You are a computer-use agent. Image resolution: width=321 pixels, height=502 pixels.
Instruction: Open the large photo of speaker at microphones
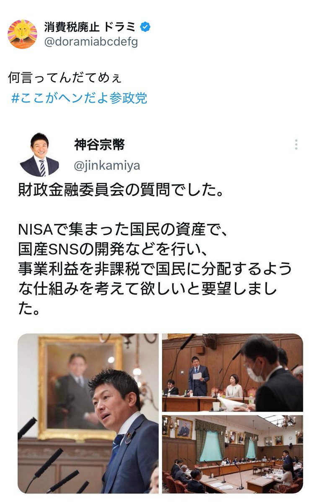88,413
